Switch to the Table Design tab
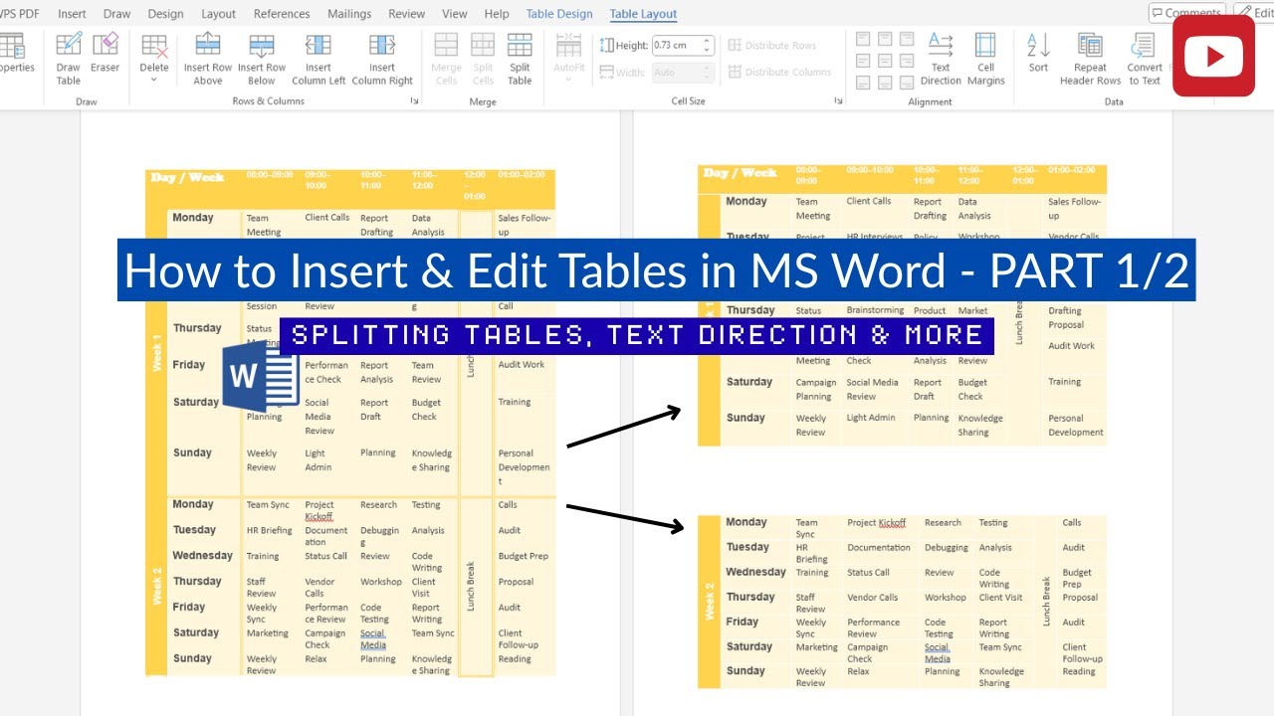1274x716 pixels. (559, 14)
